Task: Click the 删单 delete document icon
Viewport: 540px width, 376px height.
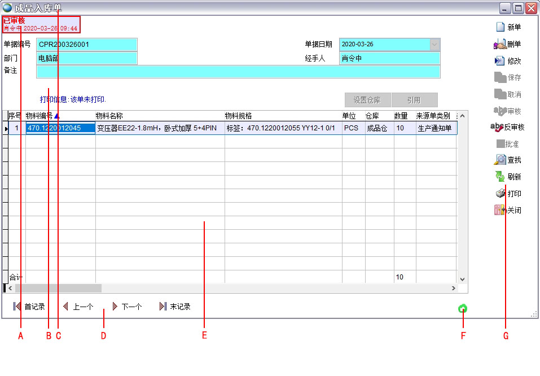Action: [500, 44]
